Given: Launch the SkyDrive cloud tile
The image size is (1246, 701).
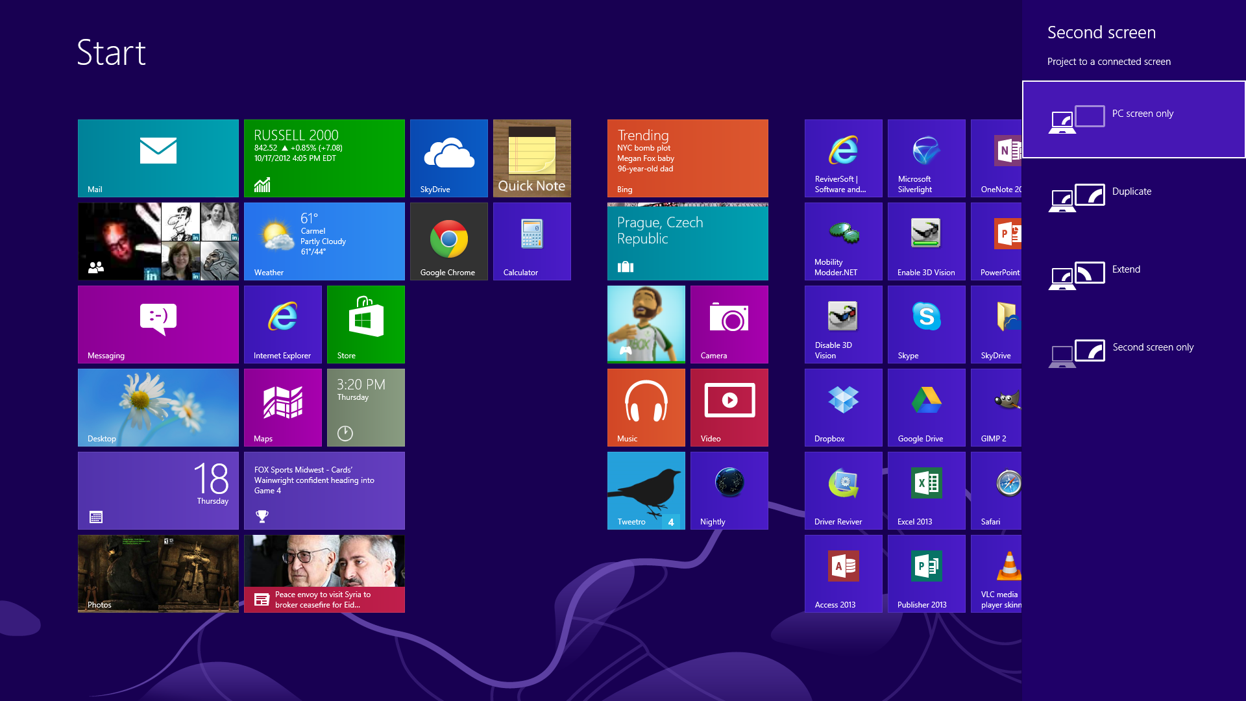Looking at the screenshot, I should tap(449, 158).
